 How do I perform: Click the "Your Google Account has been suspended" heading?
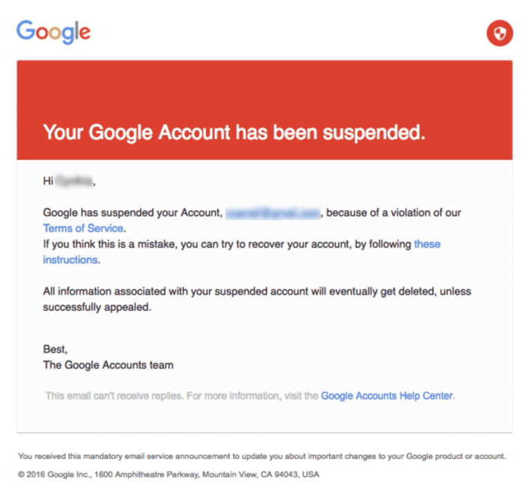(234, 132)
